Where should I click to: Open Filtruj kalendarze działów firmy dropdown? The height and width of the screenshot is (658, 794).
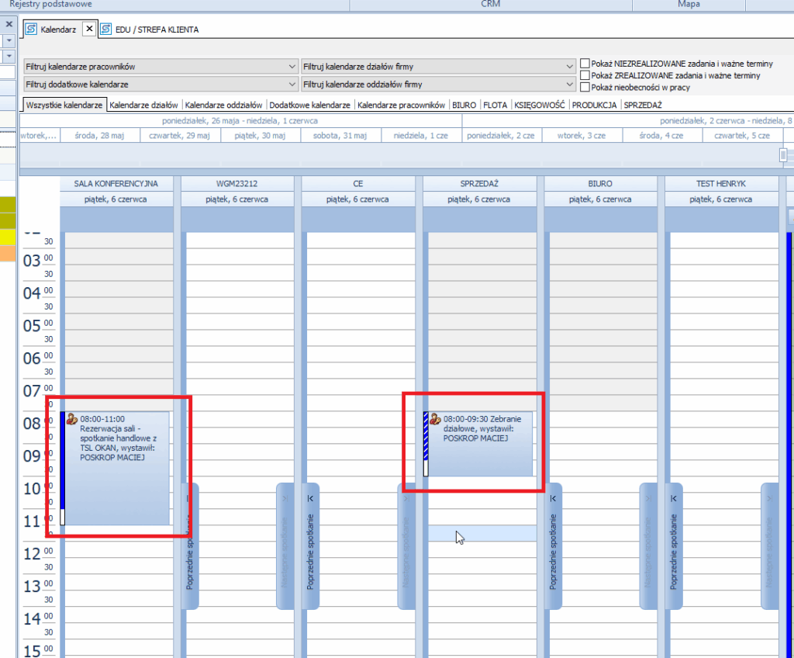(x=570, y=67)
